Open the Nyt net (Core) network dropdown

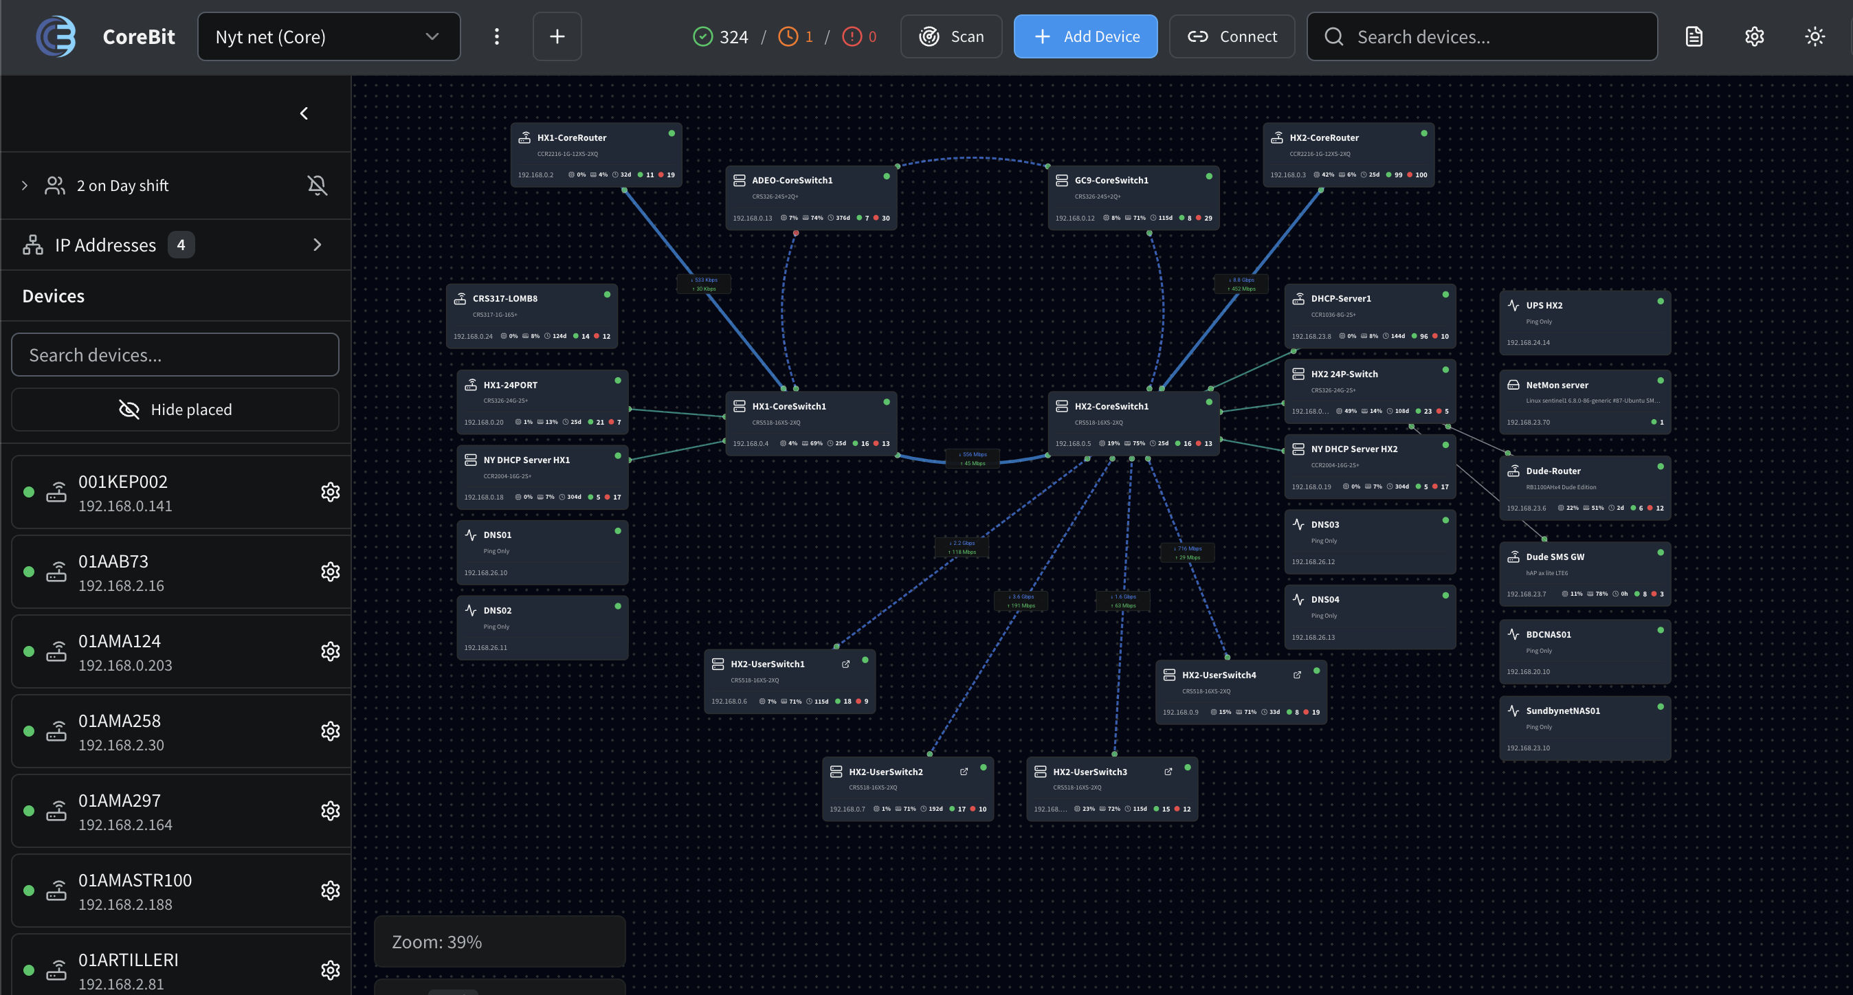click(x=329, y=36)
